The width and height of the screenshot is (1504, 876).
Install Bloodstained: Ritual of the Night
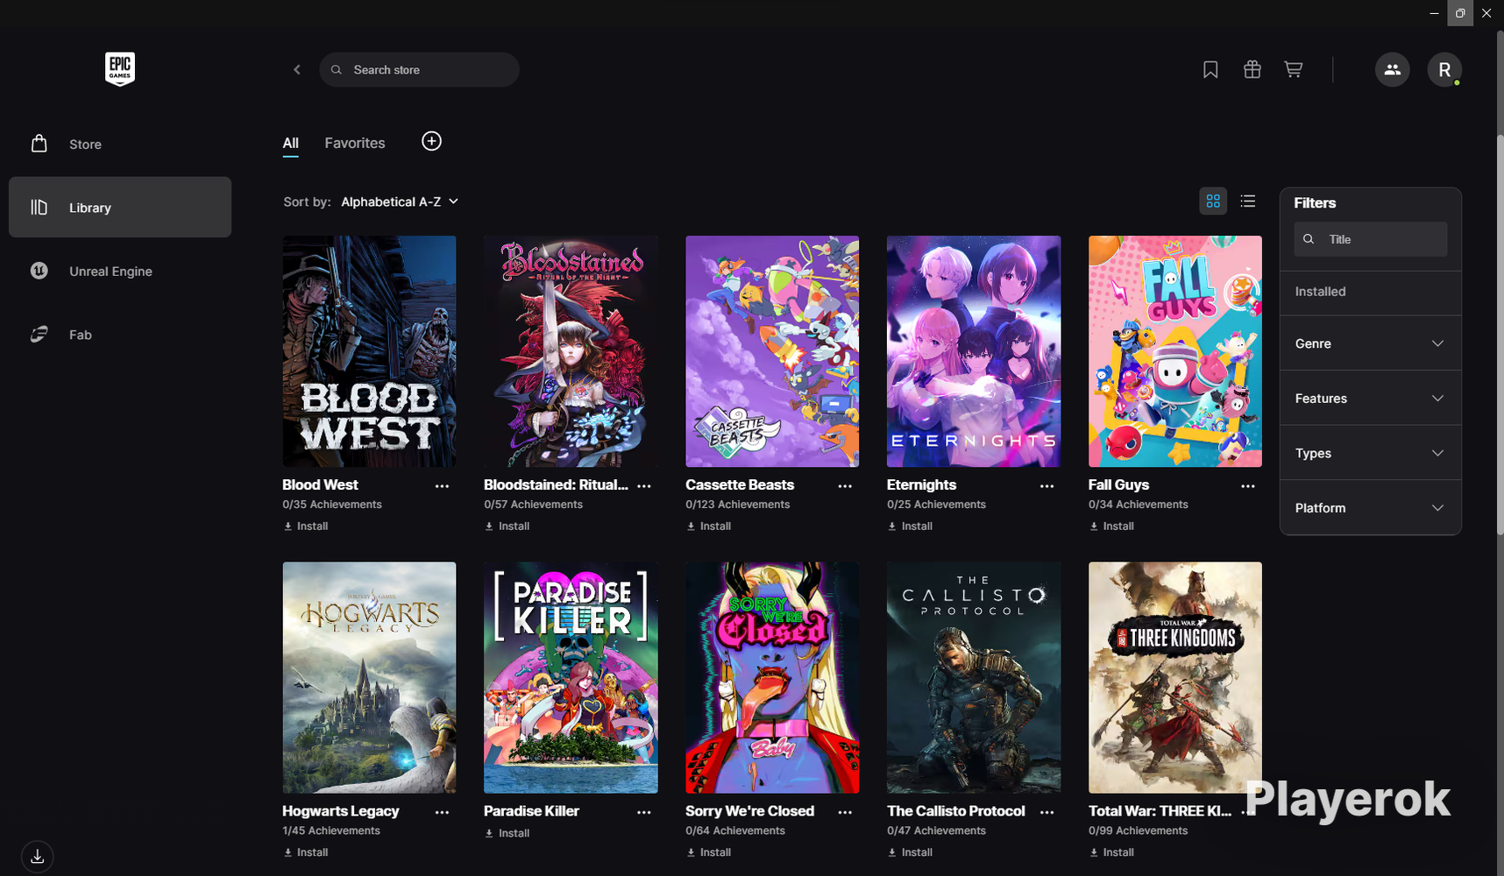[x=507, y=526]
